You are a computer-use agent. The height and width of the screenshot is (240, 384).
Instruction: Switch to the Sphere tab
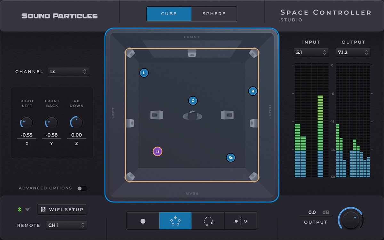(x=214, y=14)
